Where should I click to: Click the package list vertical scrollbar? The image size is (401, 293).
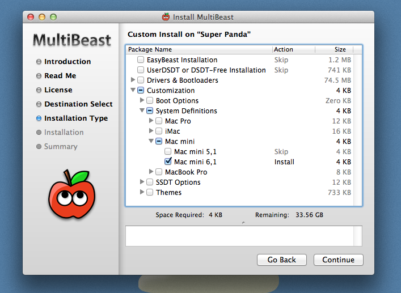[357, 130]
